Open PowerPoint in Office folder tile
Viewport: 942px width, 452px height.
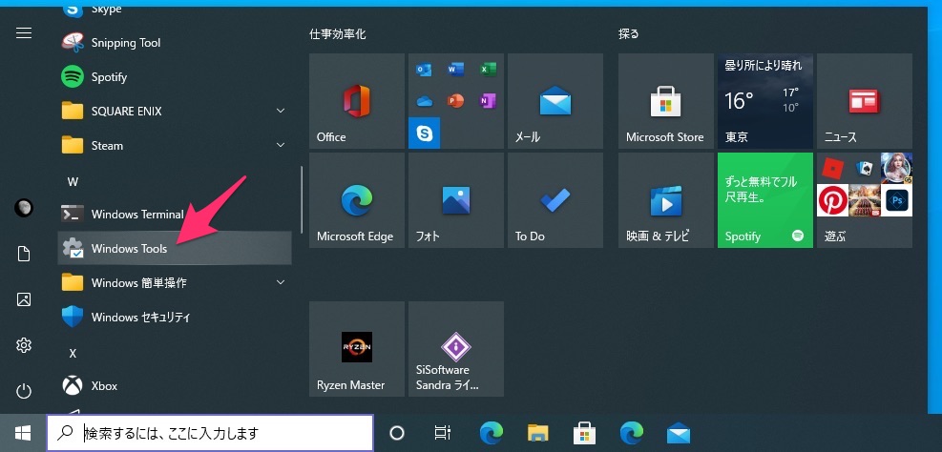tap(456, 101)
